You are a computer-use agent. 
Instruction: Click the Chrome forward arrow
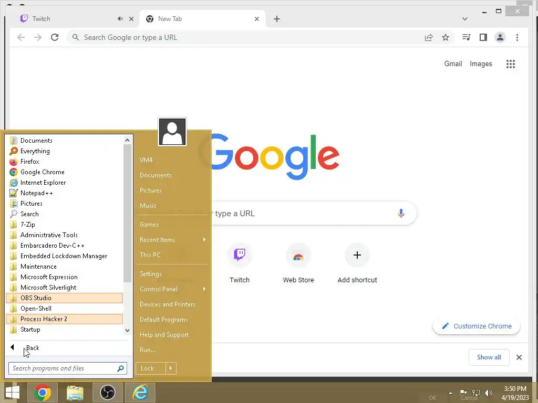click(38, 37)
